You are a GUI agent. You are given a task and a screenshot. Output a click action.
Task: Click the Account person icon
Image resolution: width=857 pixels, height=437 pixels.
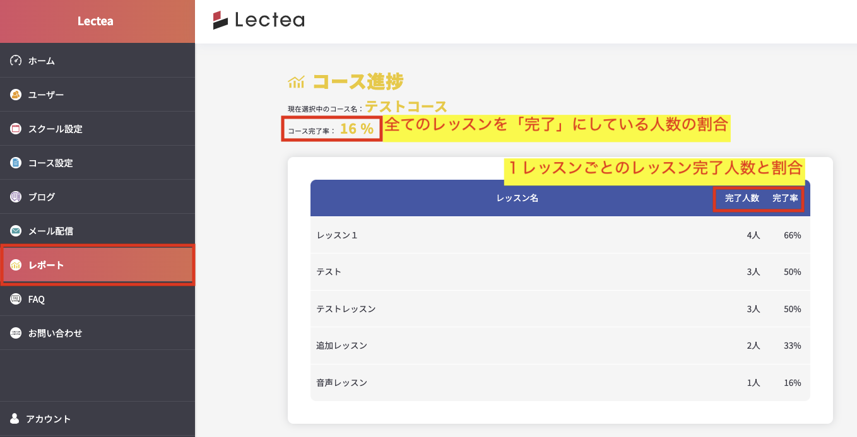15,419
